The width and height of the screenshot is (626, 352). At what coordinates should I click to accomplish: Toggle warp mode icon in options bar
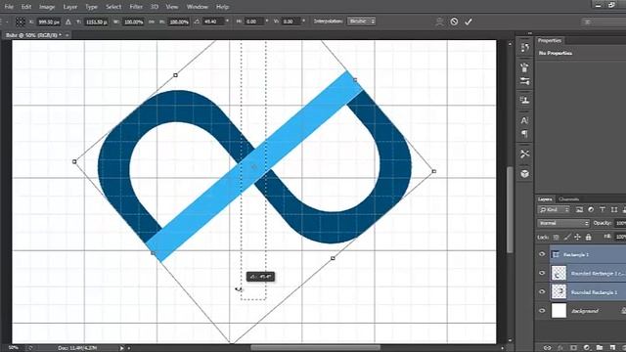[439, 22]
